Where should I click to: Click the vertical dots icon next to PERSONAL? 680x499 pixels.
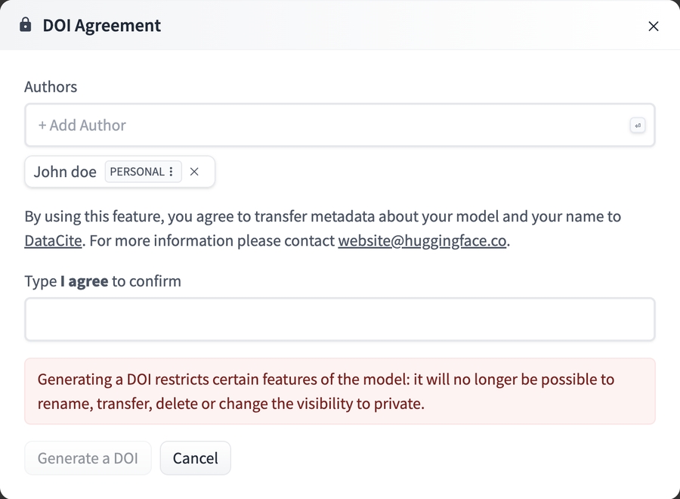(x=172, y=172)
